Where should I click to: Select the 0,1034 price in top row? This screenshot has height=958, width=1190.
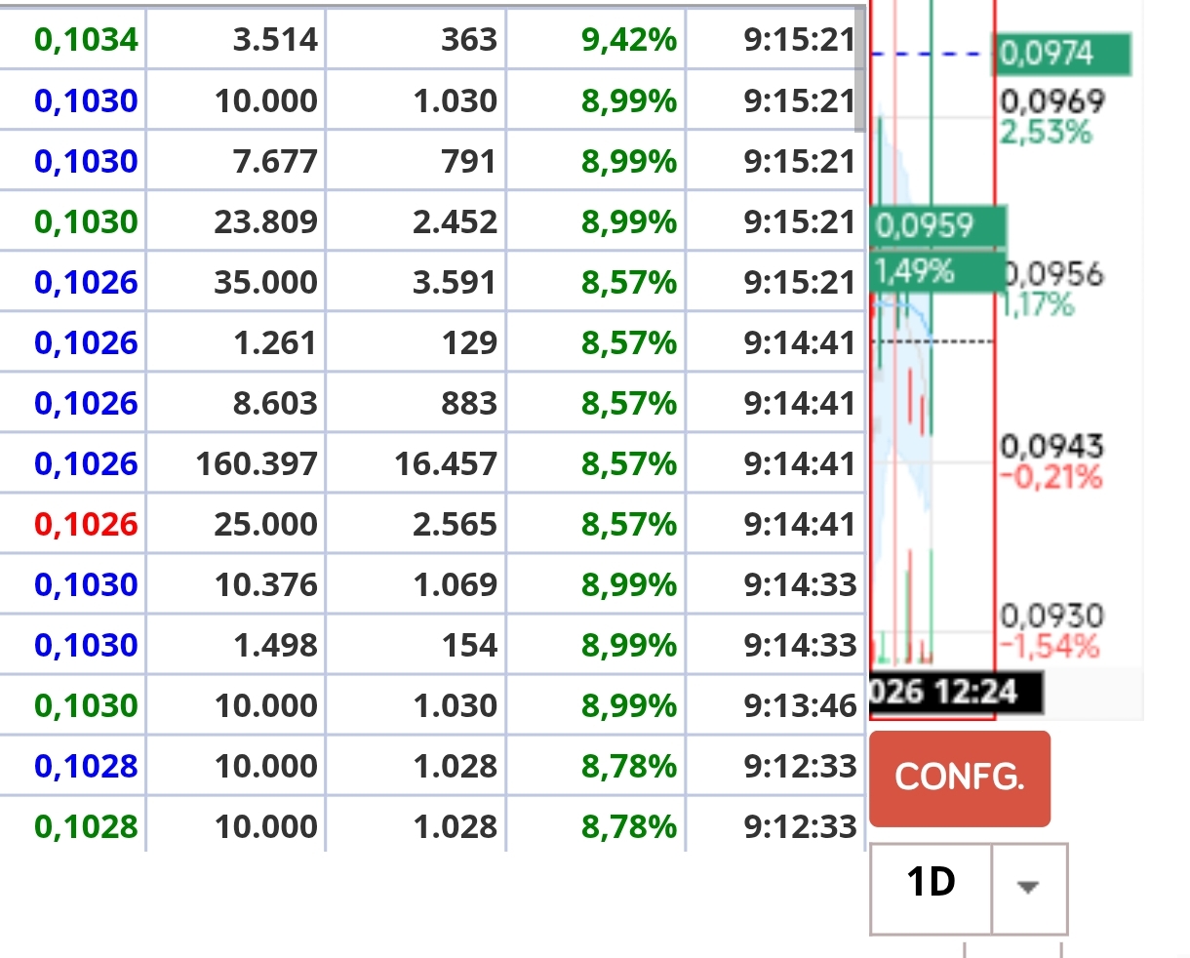86,41
